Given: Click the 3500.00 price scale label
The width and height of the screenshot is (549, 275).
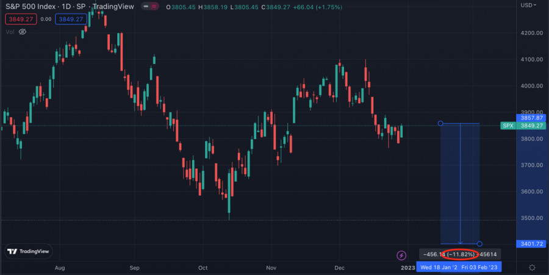Looking at the screenshot, I should tap(531, 218).
